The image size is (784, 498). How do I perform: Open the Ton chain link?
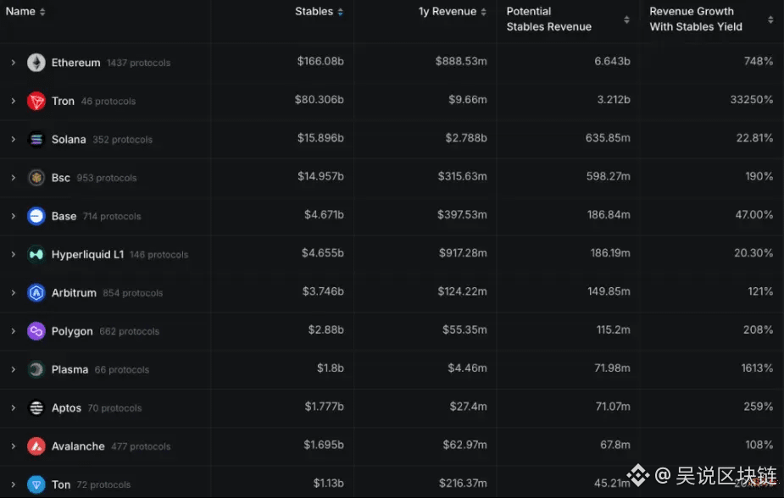(x=61, y=484)
